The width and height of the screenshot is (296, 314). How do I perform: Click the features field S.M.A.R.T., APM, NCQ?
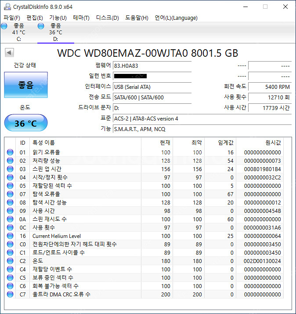click(202, 129)
